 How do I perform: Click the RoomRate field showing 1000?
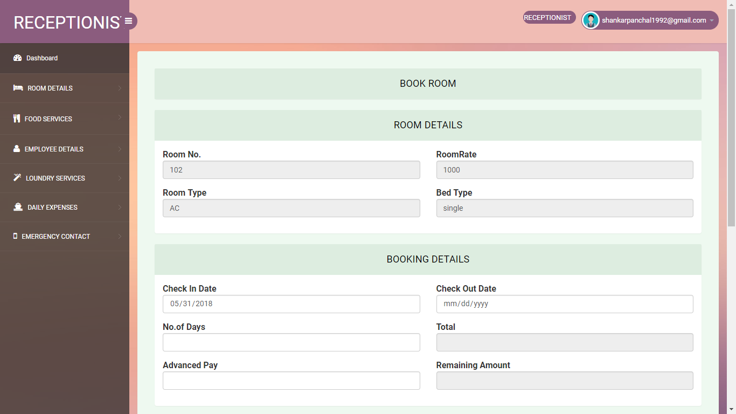(565, 170)
